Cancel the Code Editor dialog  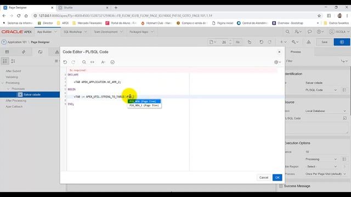point(263,177)
